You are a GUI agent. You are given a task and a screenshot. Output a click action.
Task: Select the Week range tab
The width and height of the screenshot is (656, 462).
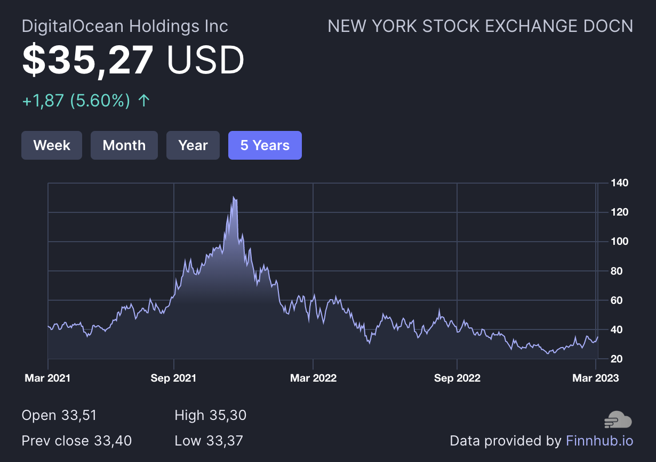52,145
